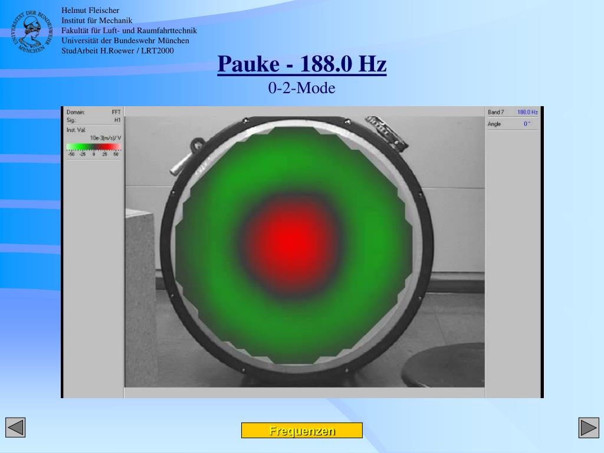Click the "Domain:" label in the measurement panel

point(75,112)
